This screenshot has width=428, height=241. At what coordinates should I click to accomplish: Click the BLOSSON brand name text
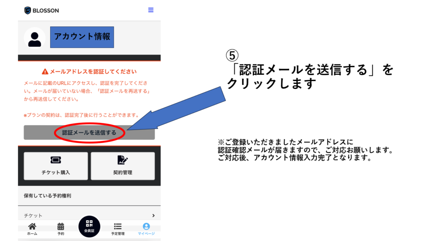pyautogui.click(x=46, y=11)
